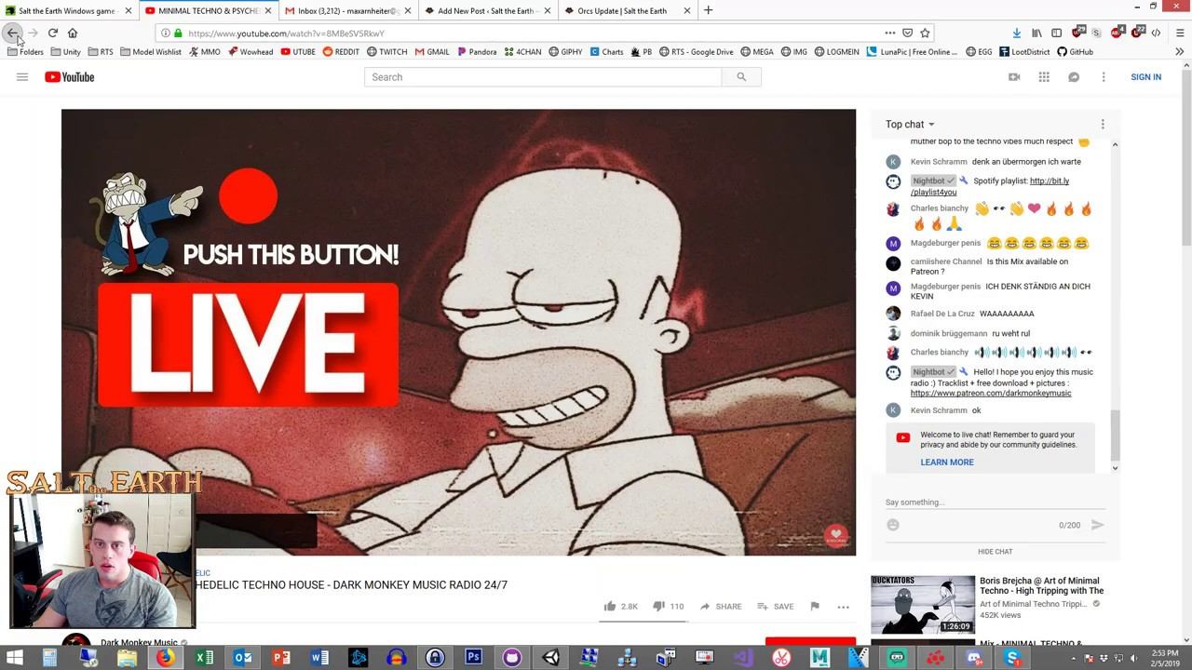Open the REDDIT bookmark

pos(341,52)
